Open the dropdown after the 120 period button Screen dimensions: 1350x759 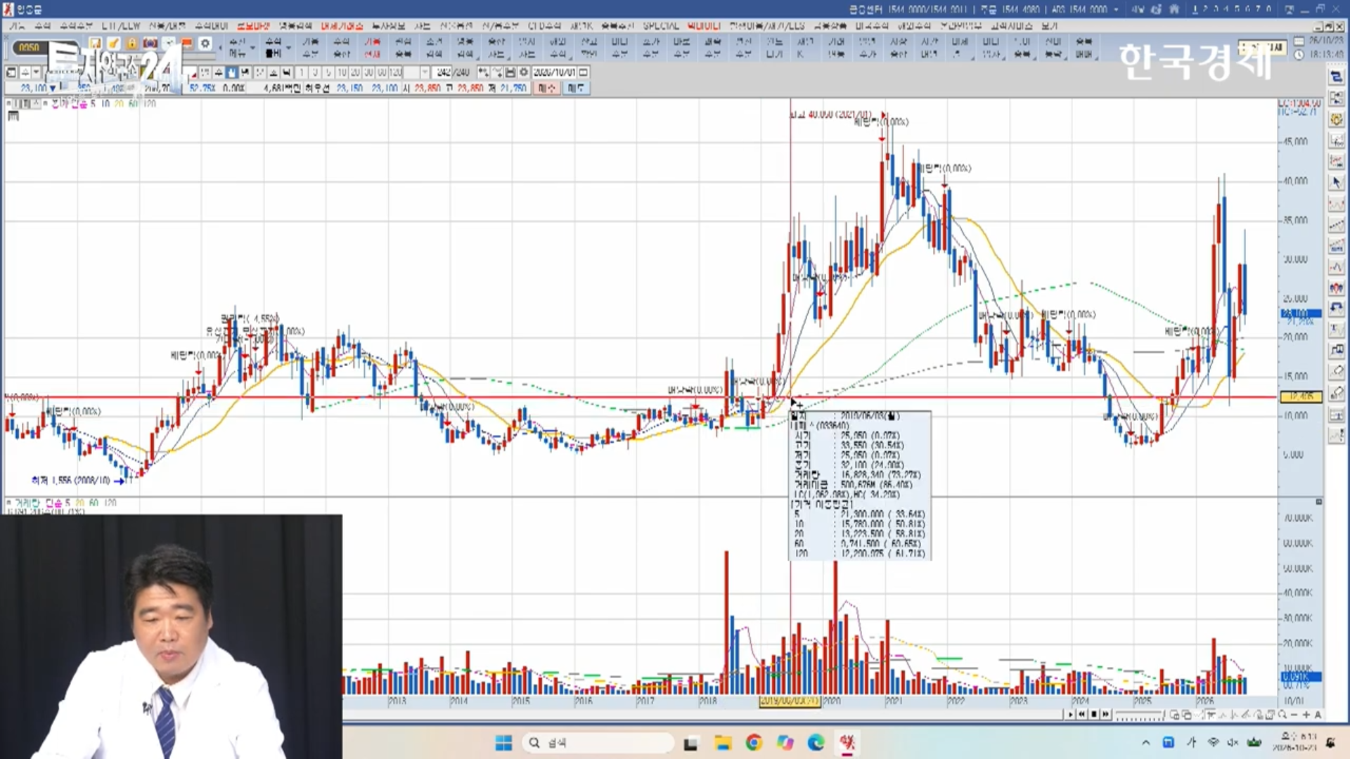425,72
